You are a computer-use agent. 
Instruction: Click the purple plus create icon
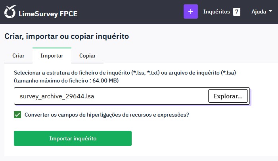(x=190, y=12)
